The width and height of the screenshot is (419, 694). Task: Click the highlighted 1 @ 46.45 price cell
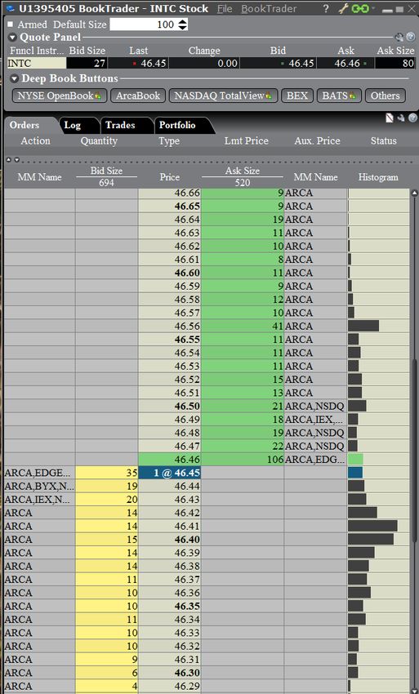(x=170, y=473)
